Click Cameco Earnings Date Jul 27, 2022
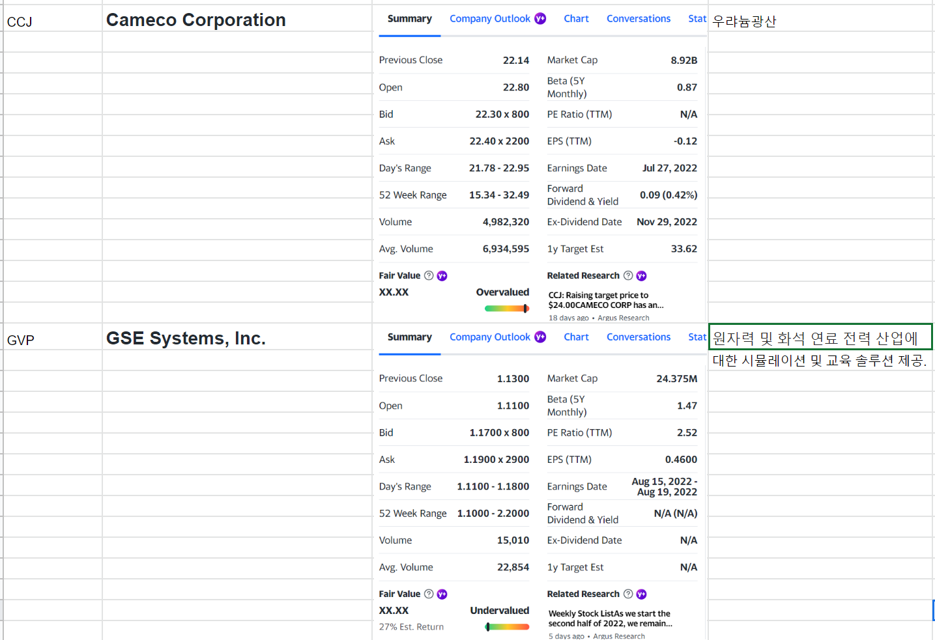The image size is (935, 640). [x=670, y=168]
